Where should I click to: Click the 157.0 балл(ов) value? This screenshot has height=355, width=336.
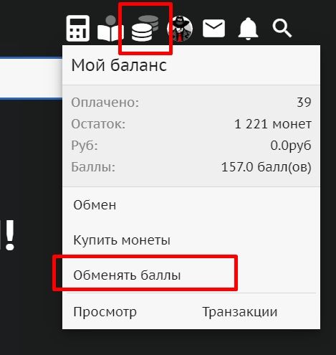(267, 167)
